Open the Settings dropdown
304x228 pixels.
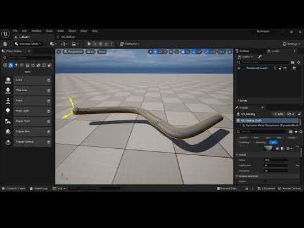pyautogui.click(x=291, y=44)
